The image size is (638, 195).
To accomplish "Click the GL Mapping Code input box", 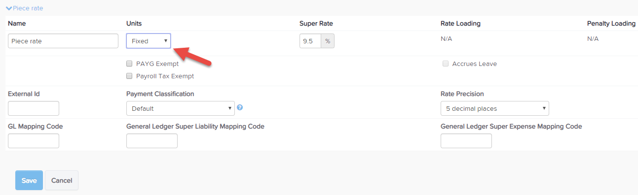I will pos(34,141).
